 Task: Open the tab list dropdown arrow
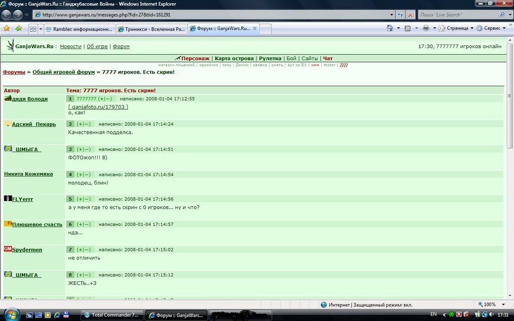pyautogui.click(x=41, y=29)
